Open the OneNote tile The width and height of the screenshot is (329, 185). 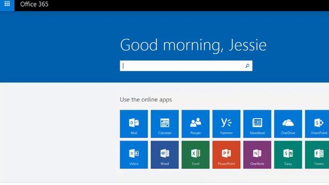pyautogui.click(x=257, y=155)
